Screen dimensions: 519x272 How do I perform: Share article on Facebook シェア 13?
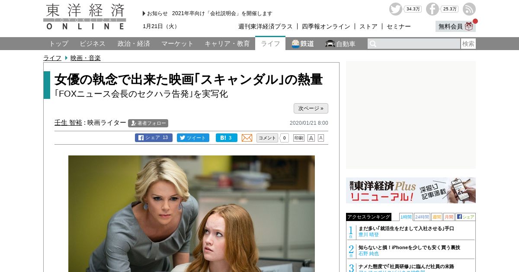click(x=154, y=138)
